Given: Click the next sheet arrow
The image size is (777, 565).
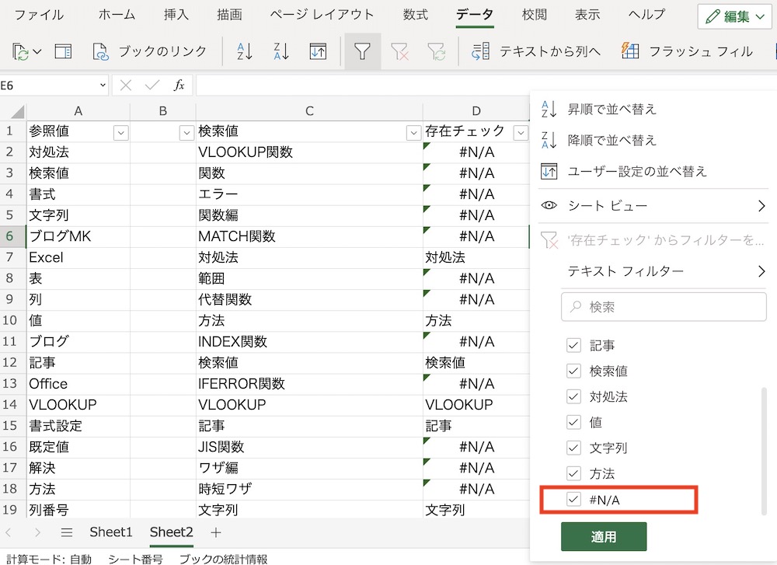Looking at the screenshot, I should pos(37,533).
